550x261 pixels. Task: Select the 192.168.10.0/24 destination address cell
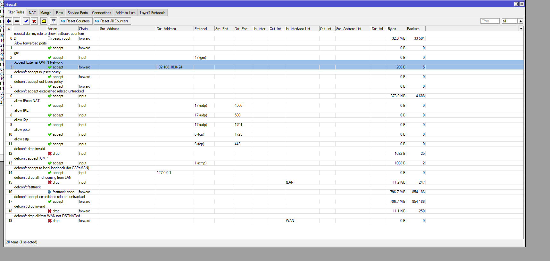170,67
